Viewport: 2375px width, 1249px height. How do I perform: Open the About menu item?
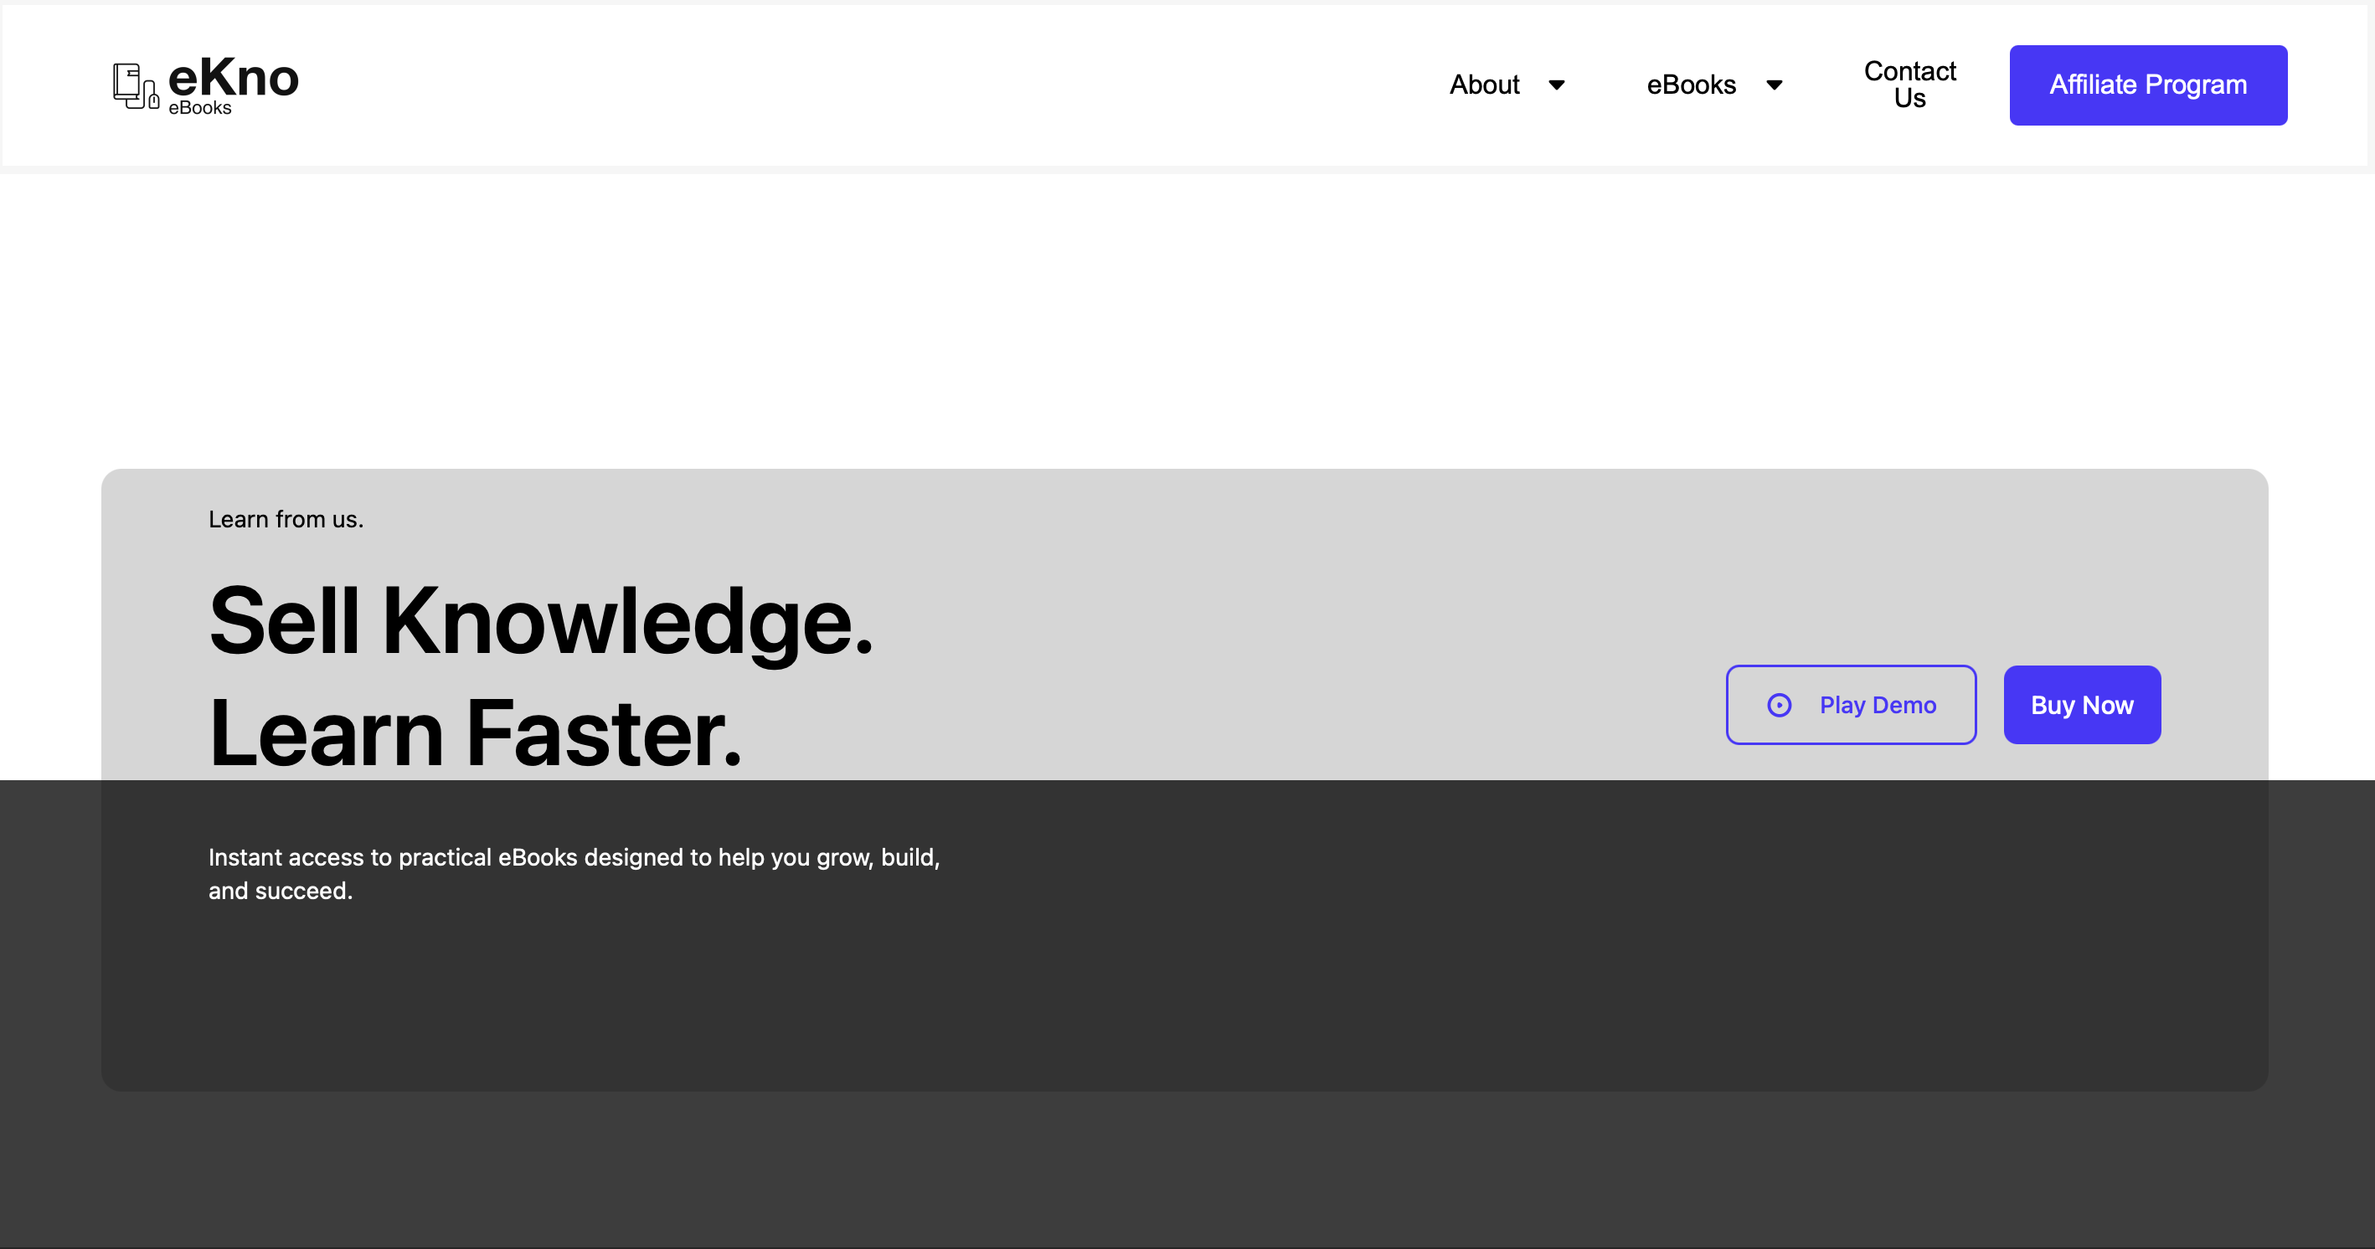[1483, 85]
